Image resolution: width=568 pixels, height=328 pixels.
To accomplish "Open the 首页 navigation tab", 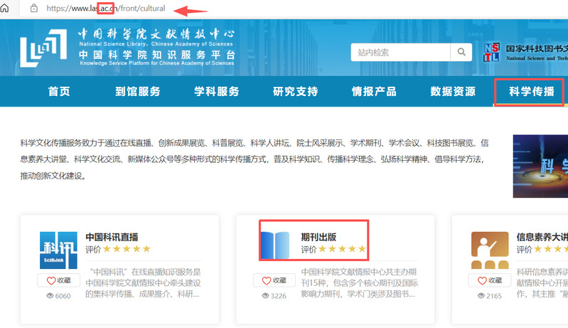I will point(59,92).
